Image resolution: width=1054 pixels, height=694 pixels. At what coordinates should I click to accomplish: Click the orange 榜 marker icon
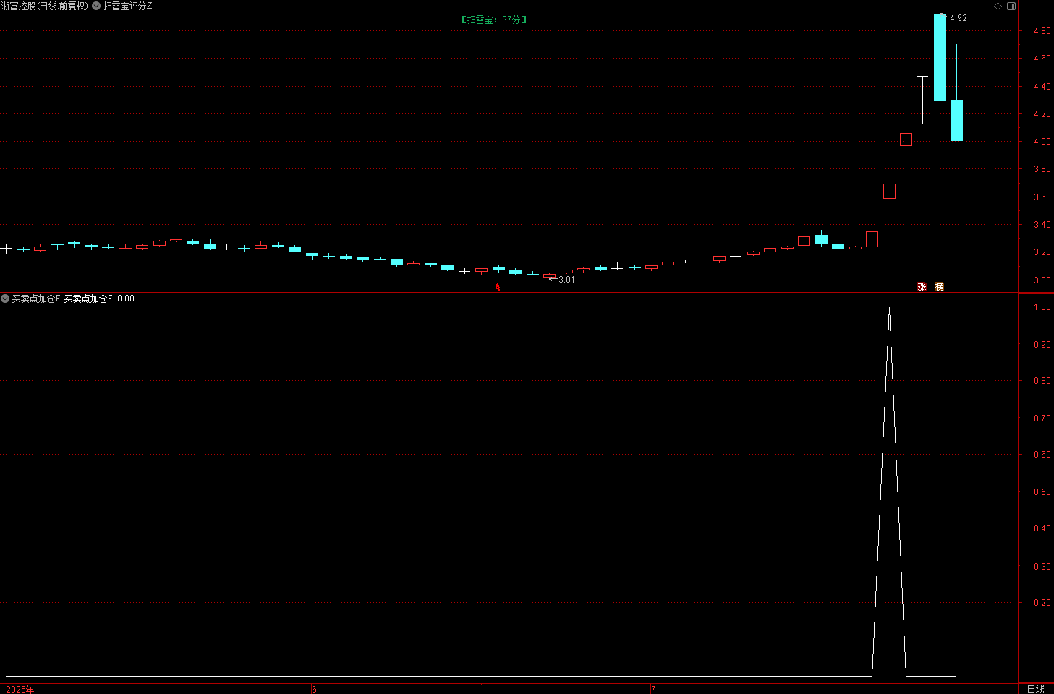point(939,287)
